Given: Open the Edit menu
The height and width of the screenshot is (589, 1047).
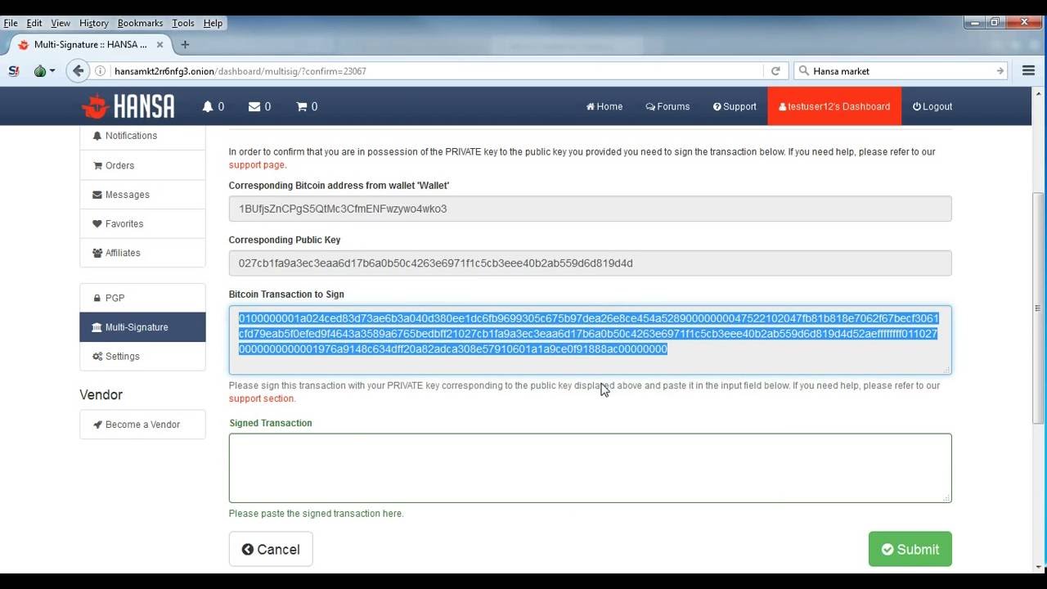Looking at the screenshot, I should [34, 23].
